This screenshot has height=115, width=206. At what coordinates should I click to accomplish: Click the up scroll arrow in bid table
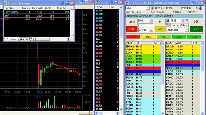[162, 43]
